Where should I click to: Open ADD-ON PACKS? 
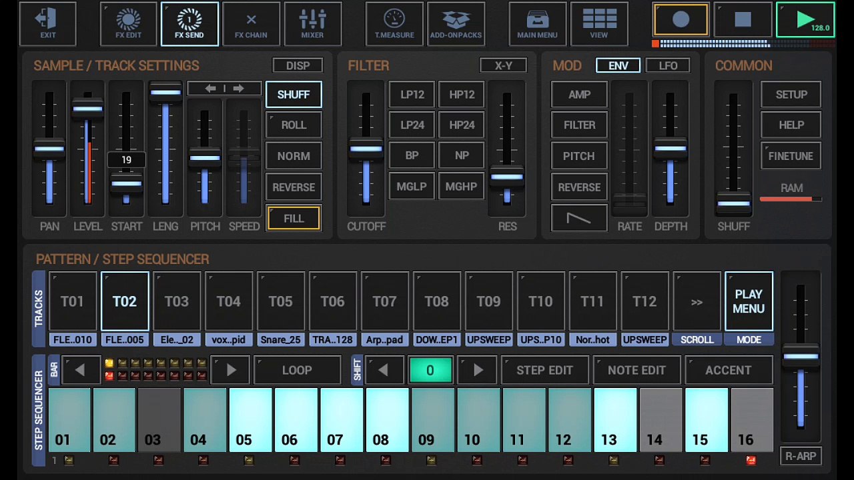coord(456,24)
